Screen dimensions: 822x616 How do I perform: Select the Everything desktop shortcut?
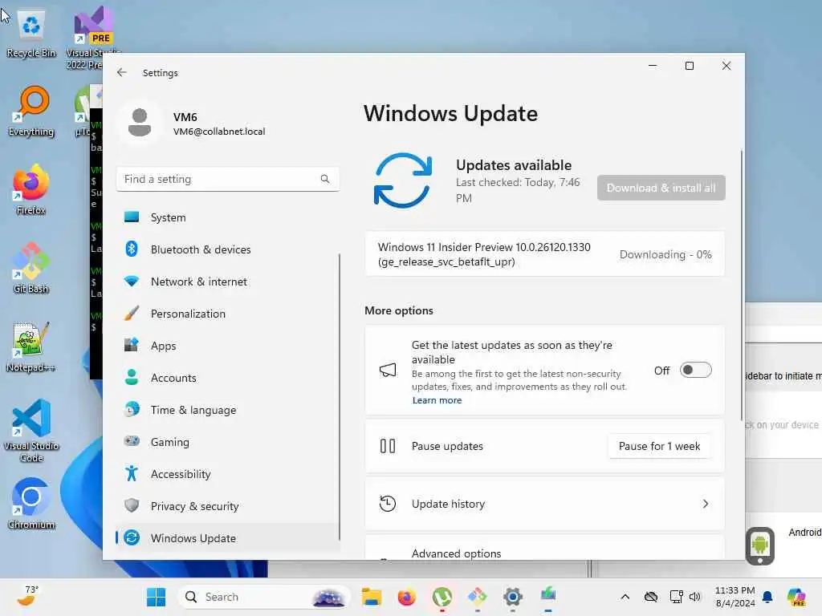[x=31, y=111]
